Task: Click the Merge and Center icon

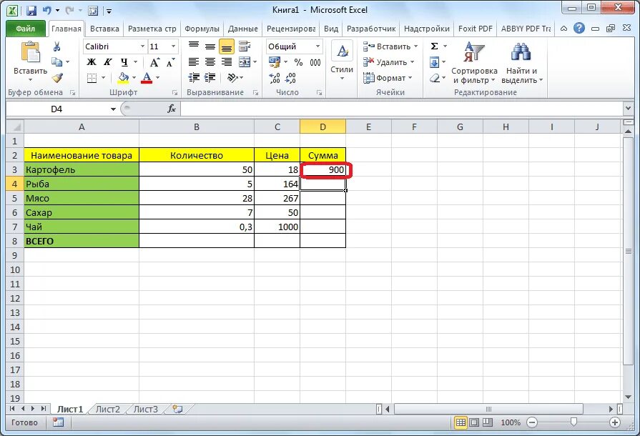Action: click(x=245, y=62)
